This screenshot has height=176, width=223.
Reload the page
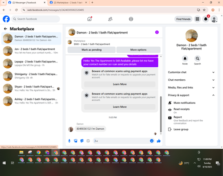[17, 10]
